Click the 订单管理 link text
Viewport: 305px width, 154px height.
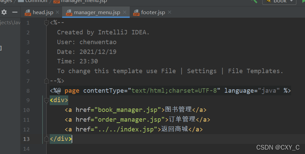(182, 119)
